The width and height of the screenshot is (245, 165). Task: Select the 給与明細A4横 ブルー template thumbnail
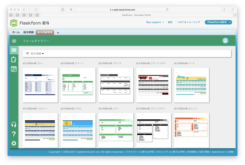[x=40, y=85]
